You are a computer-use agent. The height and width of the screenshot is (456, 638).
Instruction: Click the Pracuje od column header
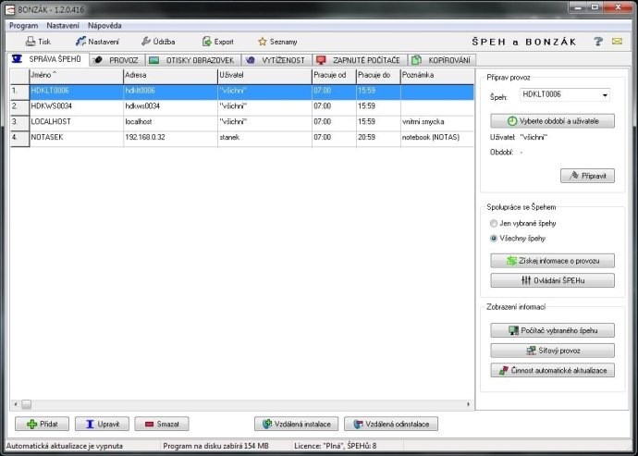tap(334, 76)
